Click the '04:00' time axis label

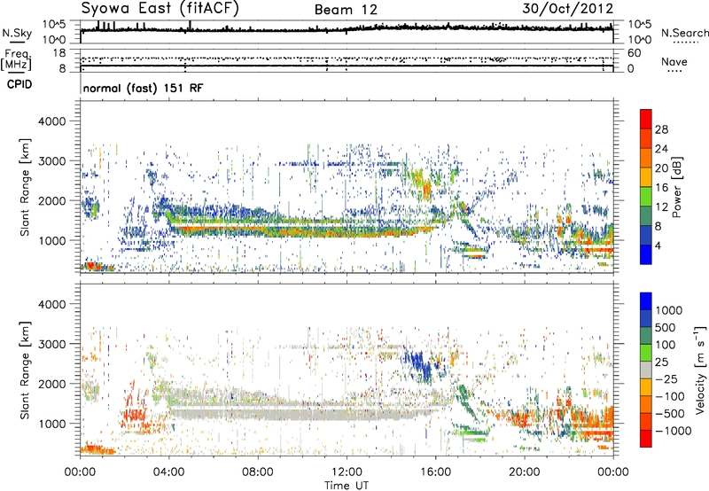click(x=169, y=472)
